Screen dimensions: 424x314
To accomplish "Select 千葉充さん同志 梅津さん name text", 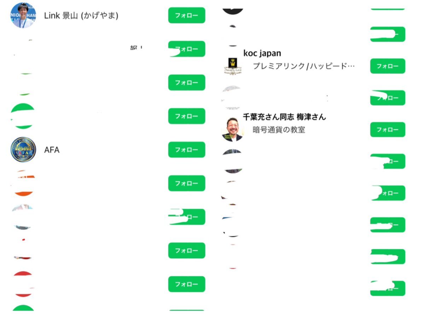I will point(284,117).
